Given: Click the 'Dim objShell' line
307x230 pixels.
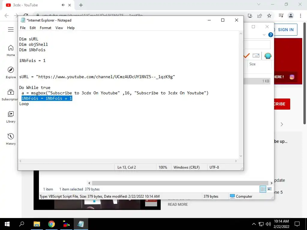Looking at the screenshot, I should pyautogui.click(x=34, y=44).
